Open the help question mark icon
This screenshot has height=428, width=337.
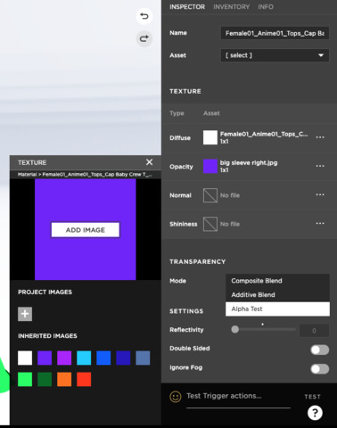point(315,413)
